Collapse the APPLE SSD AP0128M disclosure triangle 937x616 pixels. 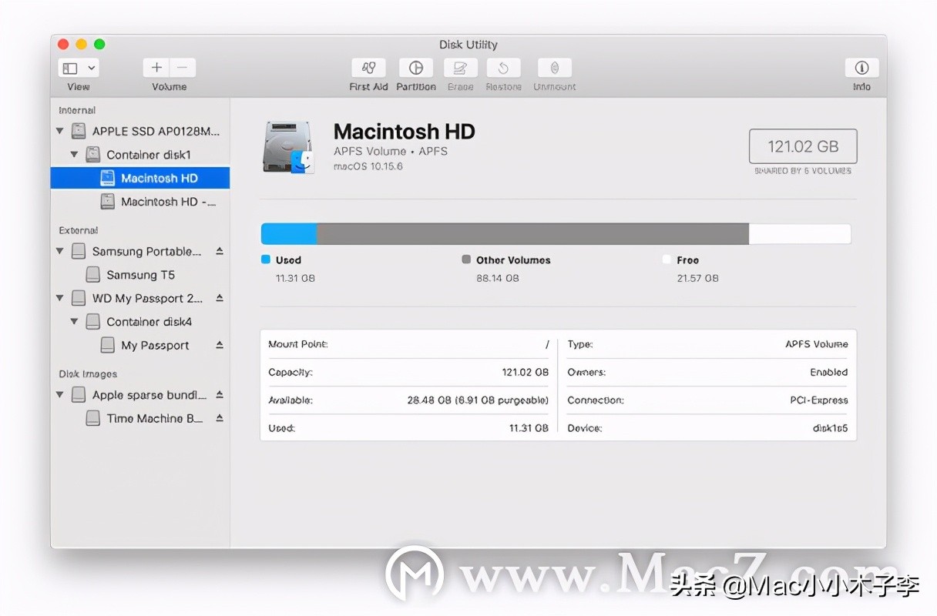[60, 130]
